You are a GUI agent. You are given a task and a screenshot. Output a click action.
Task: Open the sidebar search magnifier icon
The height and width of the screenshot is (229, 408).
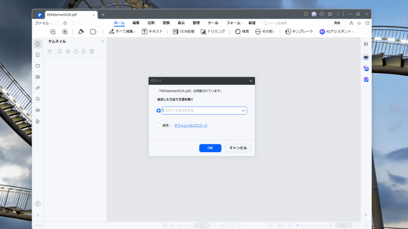tap(38, 99)
